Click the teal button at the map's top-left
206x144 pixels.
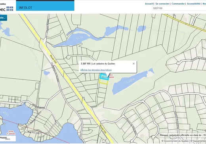coord(3,18)
